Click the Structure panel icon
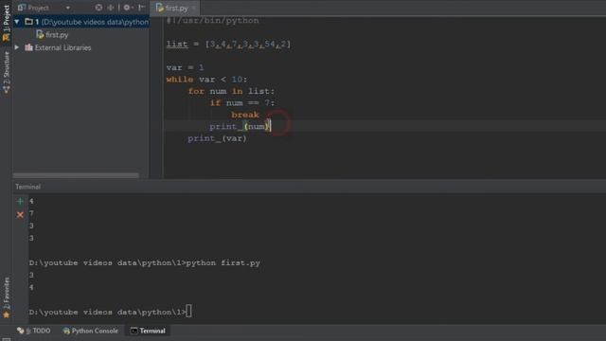The width and height of the screenshot is (606, 341). coord(7,90)
